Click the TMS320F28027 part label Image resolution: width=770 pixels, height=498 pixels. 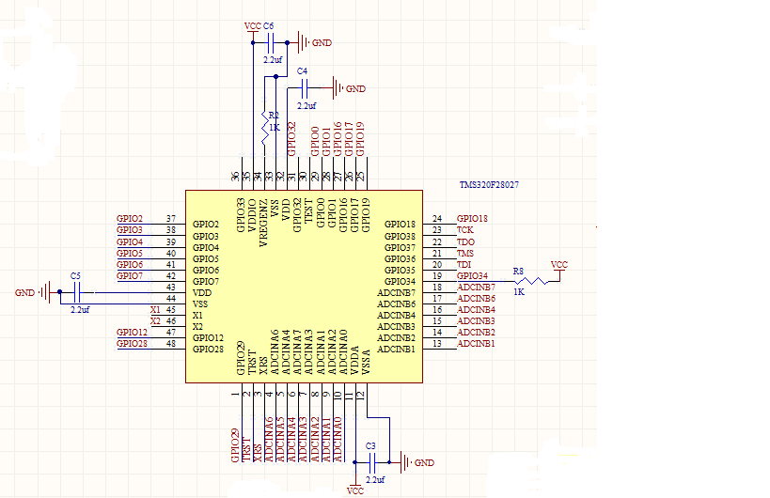(489, 185)
